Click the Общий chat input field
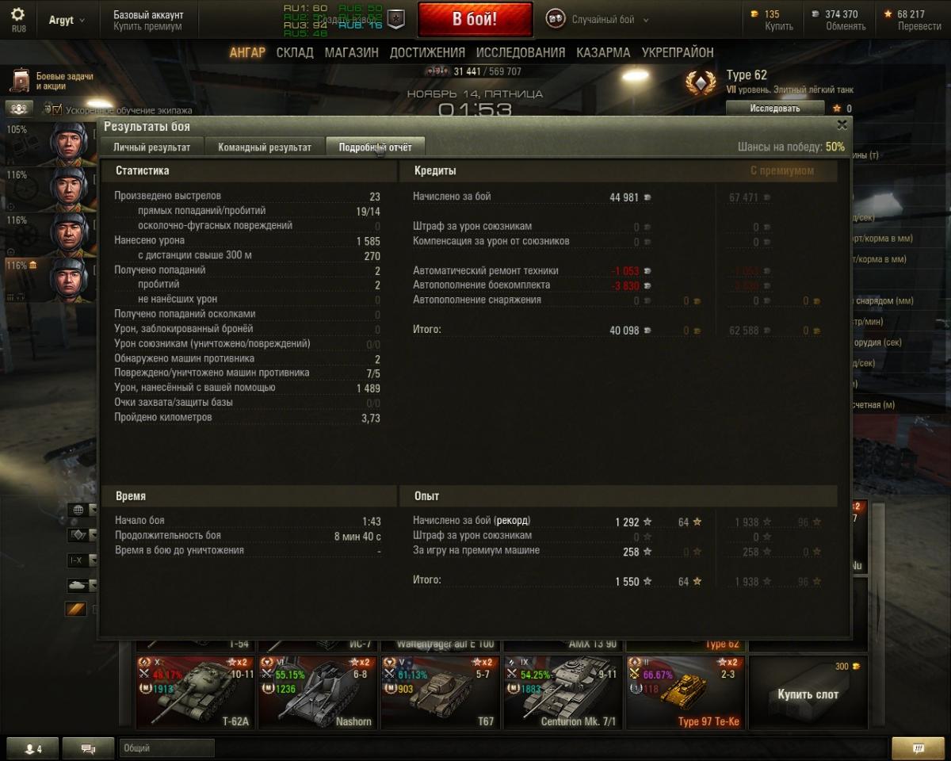 pyautogui.click(x=166, y=748)
